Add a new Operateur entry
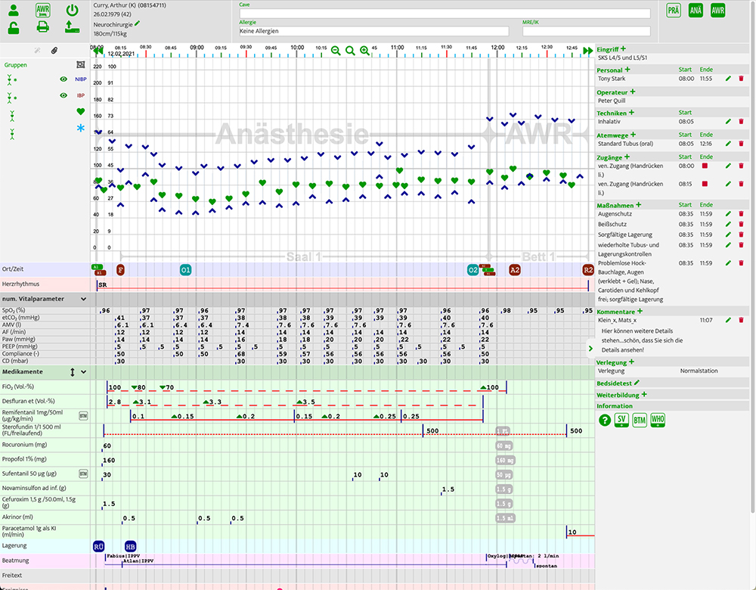 coord(633,92)
